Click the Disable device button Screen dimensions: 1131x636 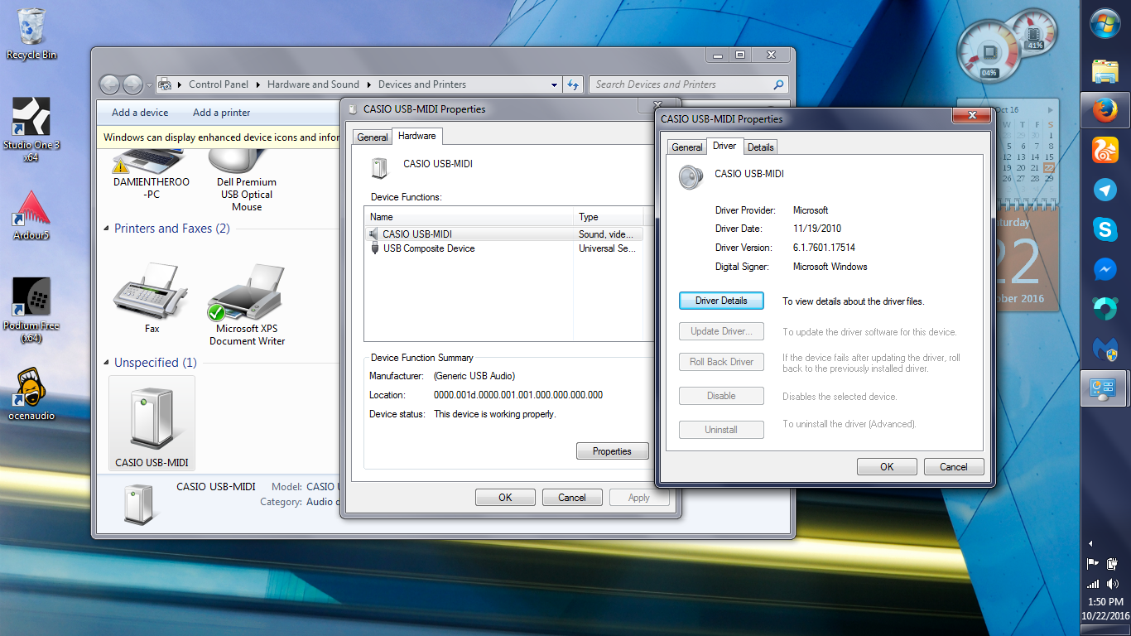721,396
